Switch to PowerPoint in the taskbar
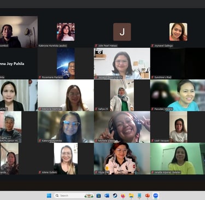The height and width of the screenshot is (200, 205). click(x=148, y=196)
